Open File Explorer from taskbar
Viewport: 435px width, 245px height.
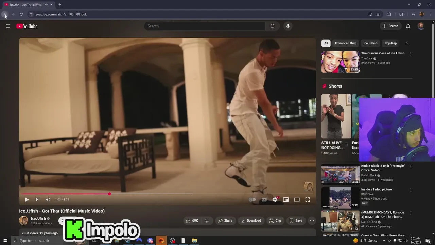(194, 241)
